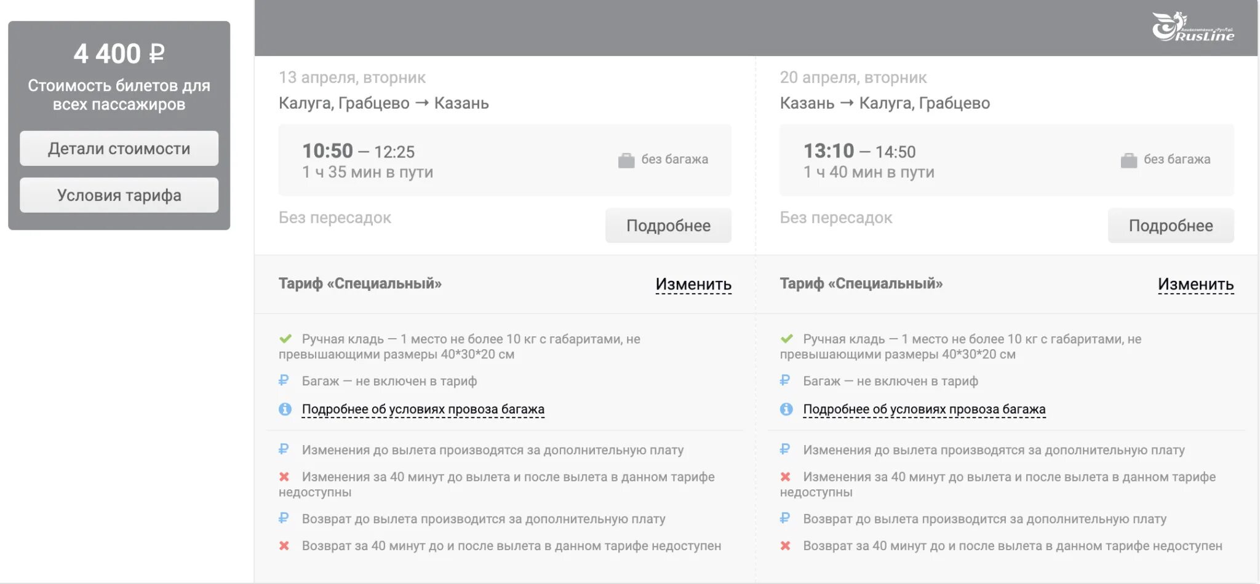This screenshot has width=1260, height=584.
Task: Click red cross for outbound 'Возврат за 40 минут'
Action: (284, 545)
